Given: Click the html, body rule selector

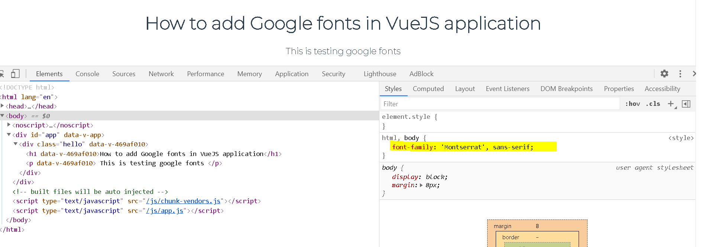Looking at the screenshot, I should [400, 138].
